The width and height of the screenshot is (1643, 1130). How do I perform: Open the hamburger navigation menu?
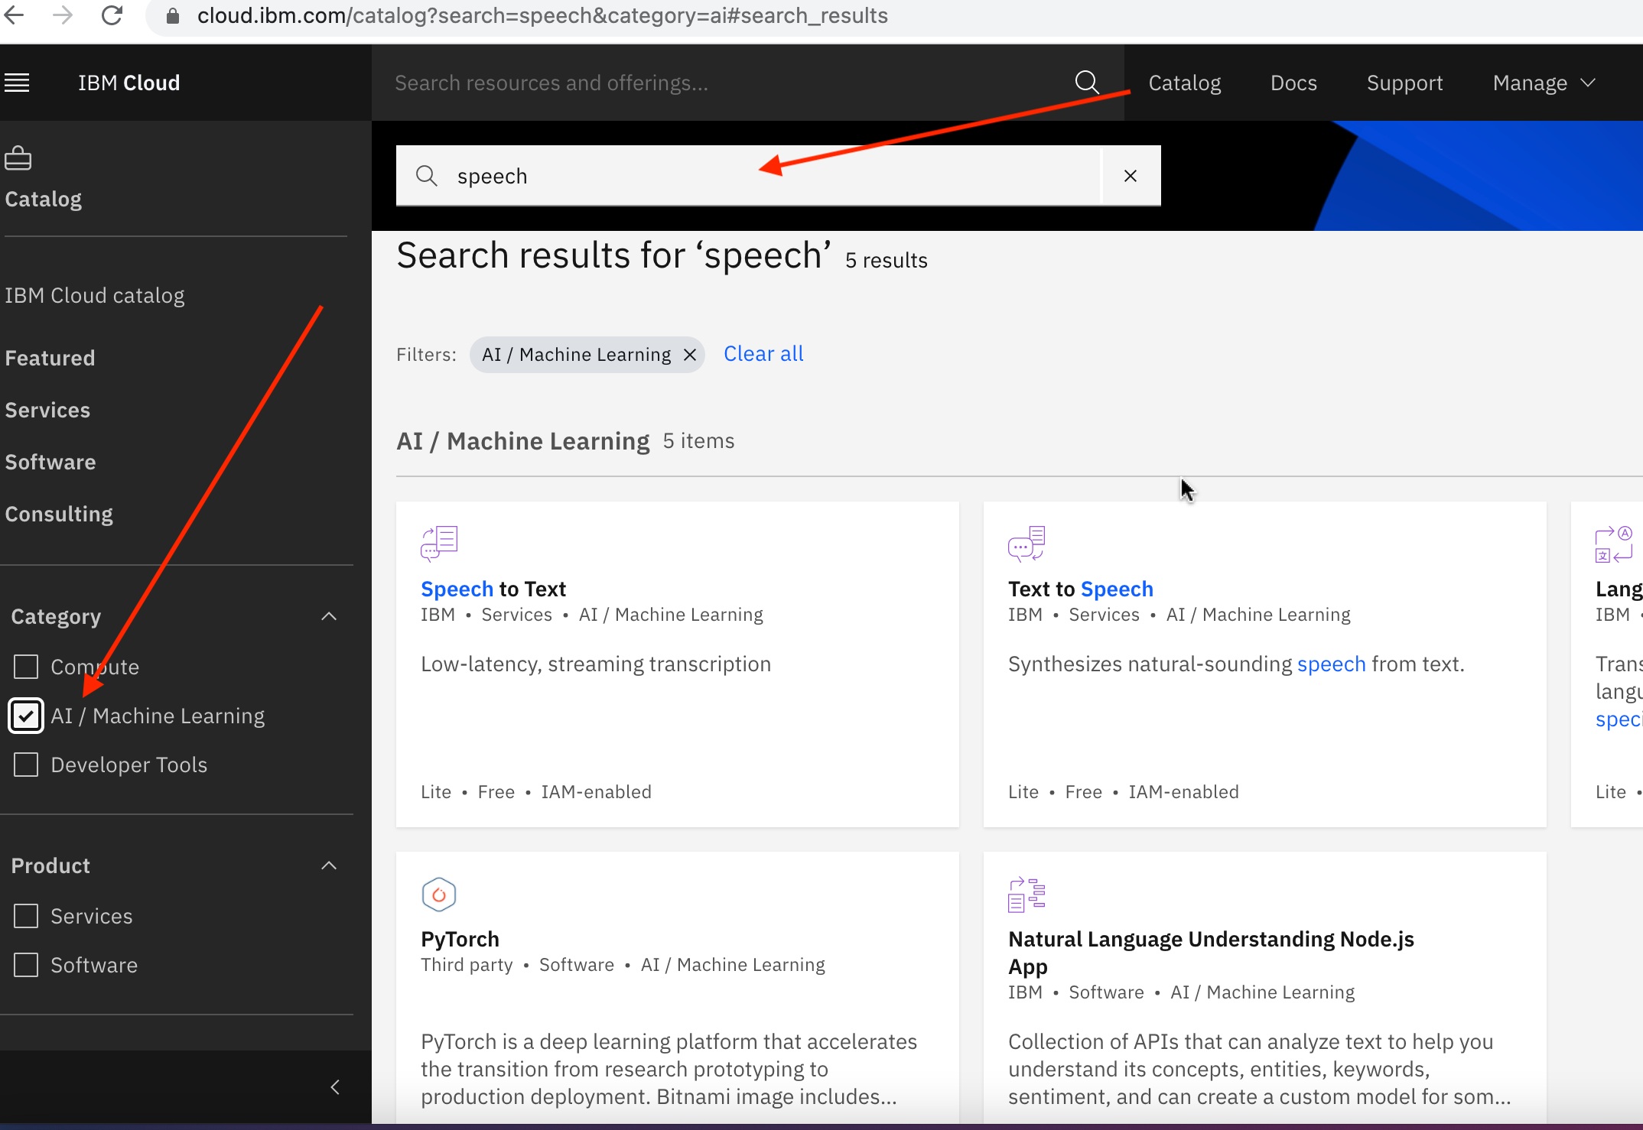tap(17, 83)
